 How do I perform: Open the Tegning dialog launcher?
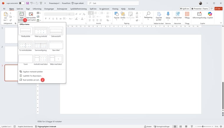pos(142,24)
